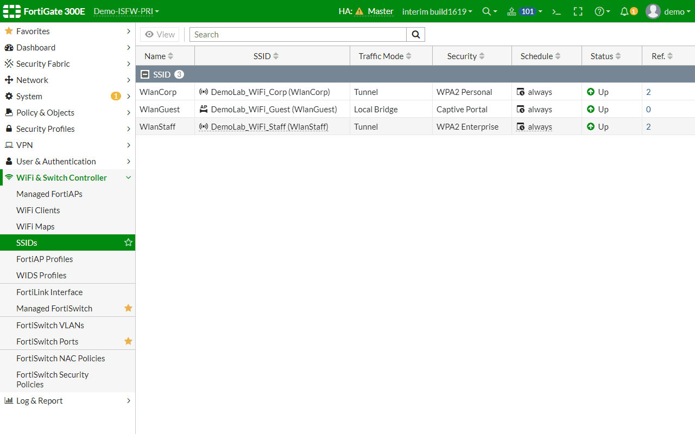Toggle Managed FortiSwitch favorite star
This screenshot has width=695, height=434.
[128, 308]
